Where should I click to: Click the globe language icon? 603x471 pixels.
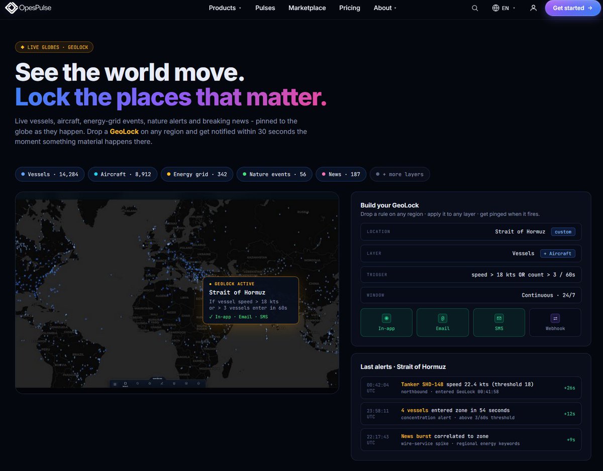pos(495,8)
